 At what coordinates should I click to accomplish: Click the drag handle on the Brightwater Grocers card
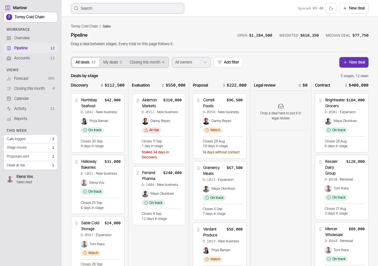pos(320,100)
